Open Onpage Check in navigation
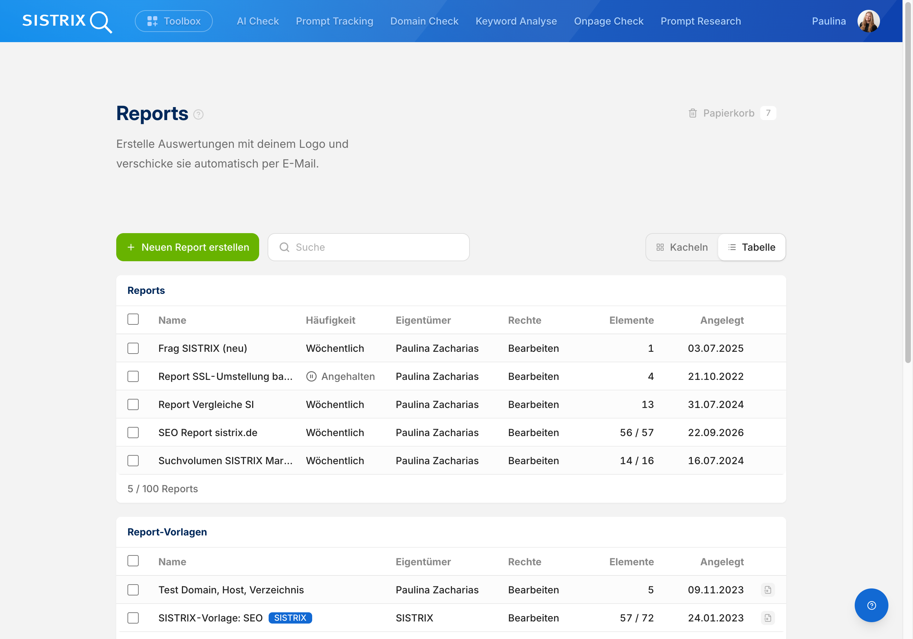This screenshot has width=913, height=639. point(609,21)
